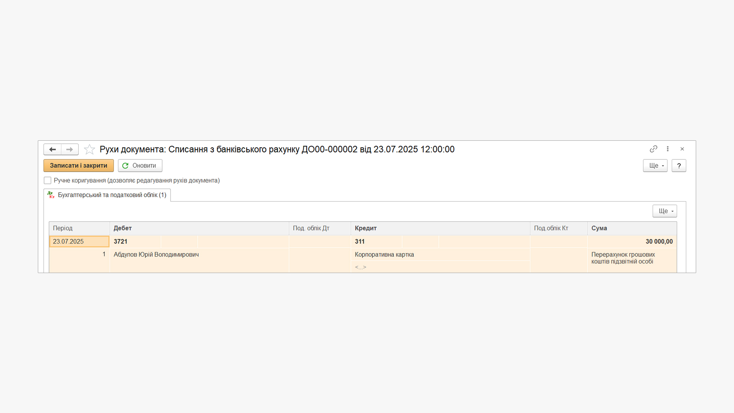Open help with question mark button
This screenshot has width=734, height=413.
pos(679,166)
